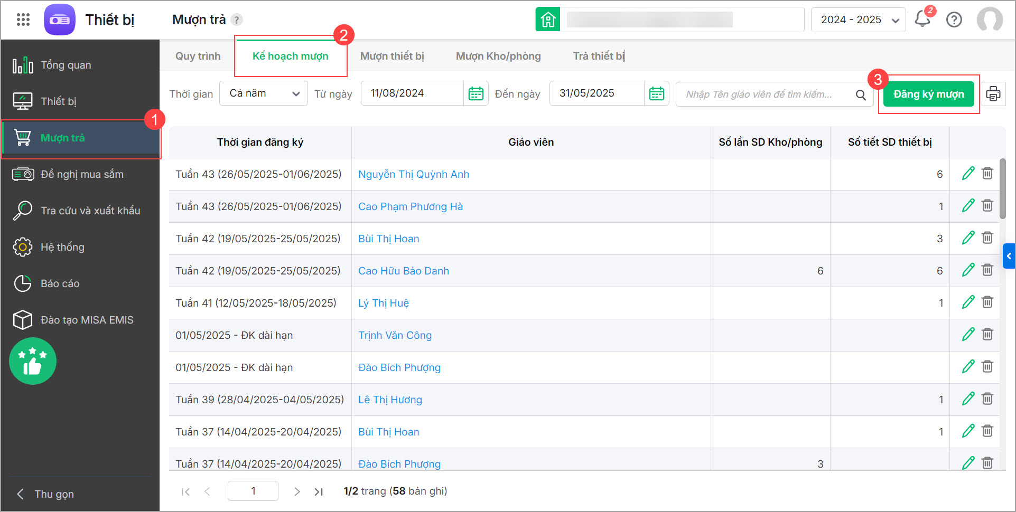Open calendar picker for Từ ngày
The width and height of the screenshot is (1016, 512).
[x=476, y=93]
